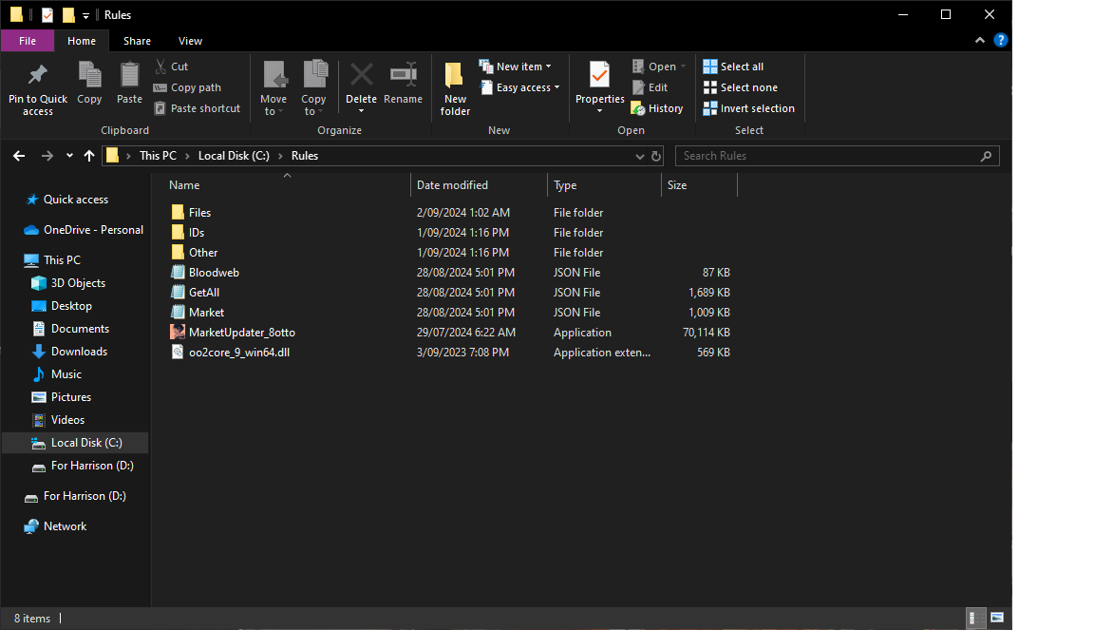Click the Paste ribbon icon

(x=129, y=75)
